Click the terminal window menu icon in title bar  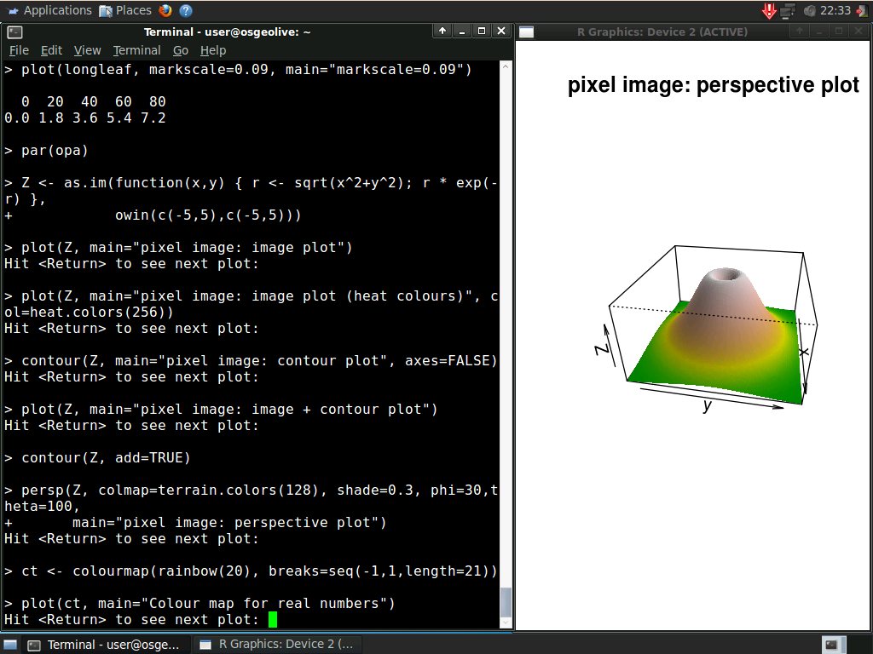pos(14,32)
